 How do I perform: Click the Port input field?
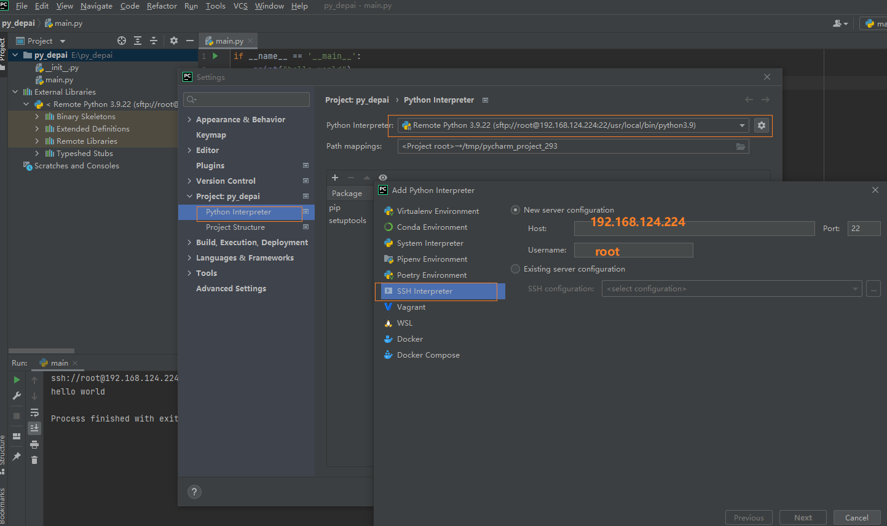[864, 229]
